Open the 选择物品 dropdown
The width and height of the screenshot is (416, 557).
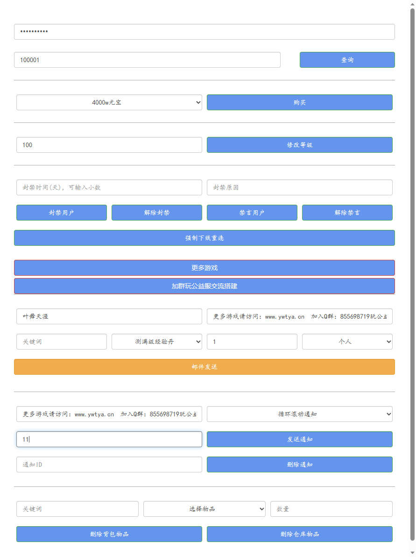coord(204,509)
